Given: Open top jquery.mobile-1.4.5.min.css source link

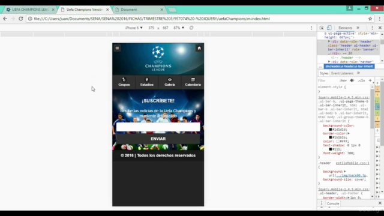Looking at the screenshot, I should 344,97.
